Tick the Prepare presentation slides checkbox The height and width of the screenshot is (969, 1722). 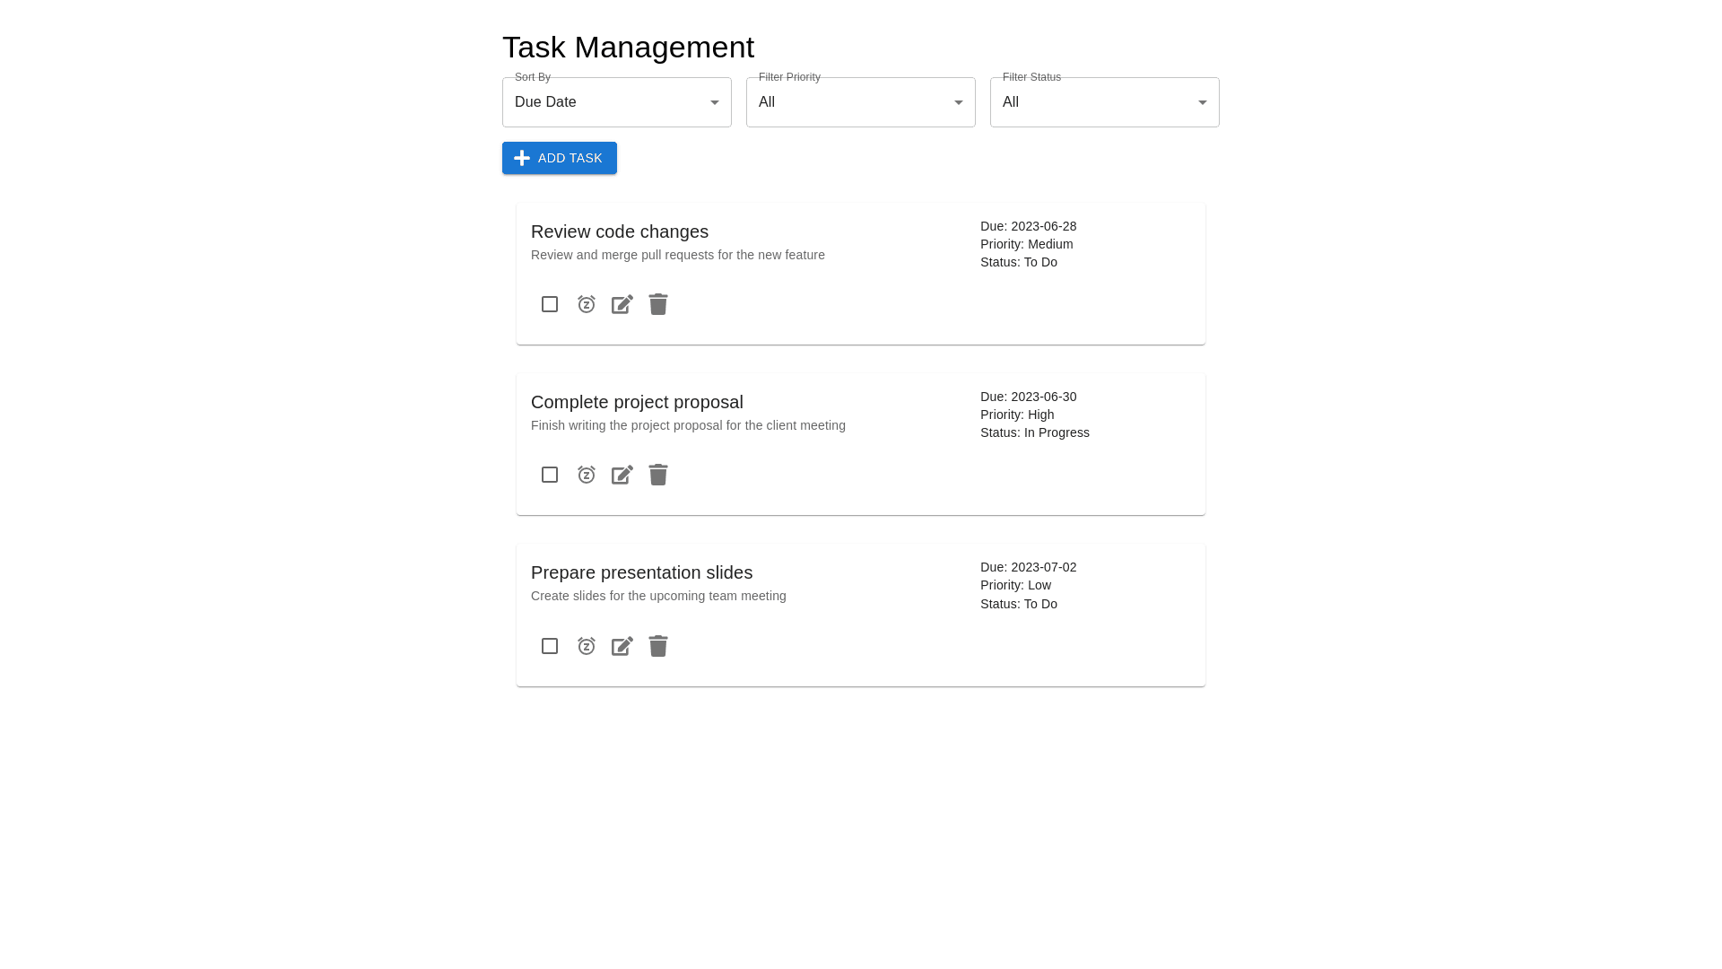click(550, 646)
